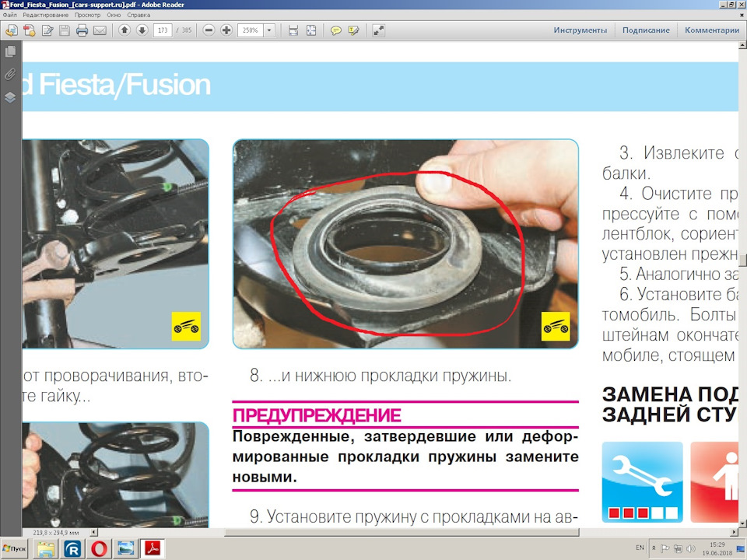Click the vertical scrollbar up arrow
The height and width of the screenshot is (560, 747).
(742, 45)
